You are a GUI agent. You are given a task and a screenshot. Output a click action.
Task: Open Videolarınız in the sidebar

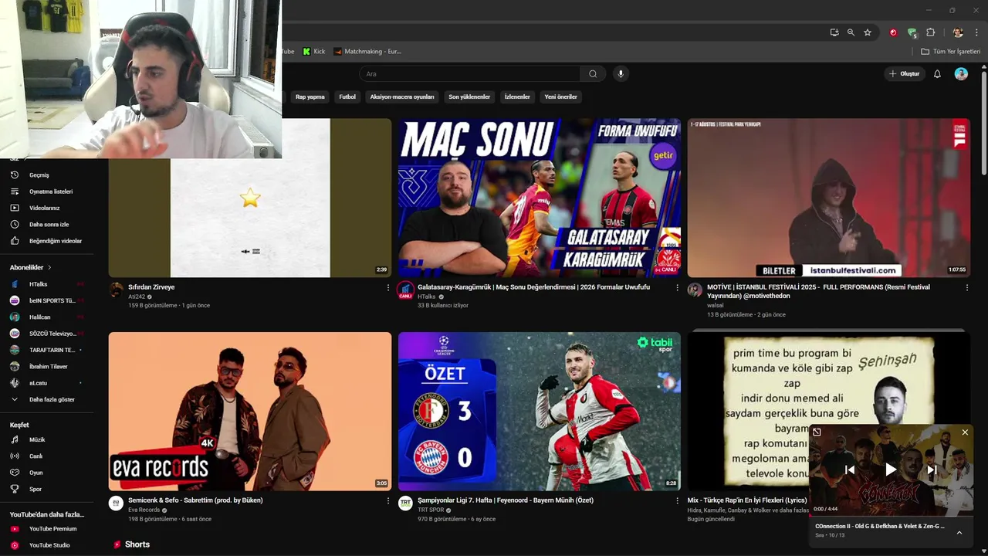pyautogui.click(x=44, y=208)
